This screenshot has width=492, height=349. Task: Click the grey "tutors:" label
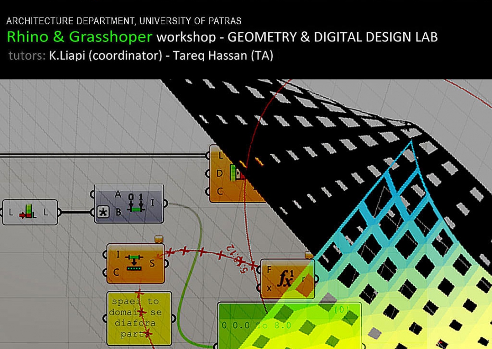pyautogui.click(x=27, y=56)
